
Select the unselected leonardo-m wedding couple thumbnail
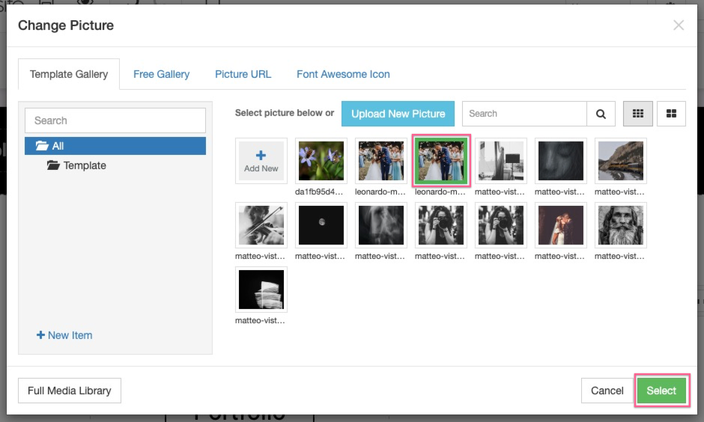click(x=380, y=161)
